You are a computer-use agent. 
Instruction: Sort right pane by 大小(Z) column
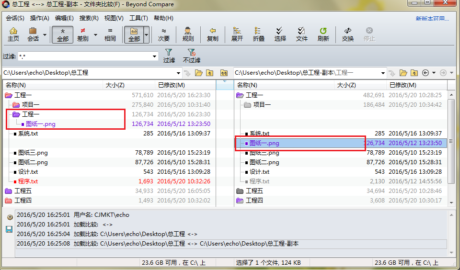360,85
